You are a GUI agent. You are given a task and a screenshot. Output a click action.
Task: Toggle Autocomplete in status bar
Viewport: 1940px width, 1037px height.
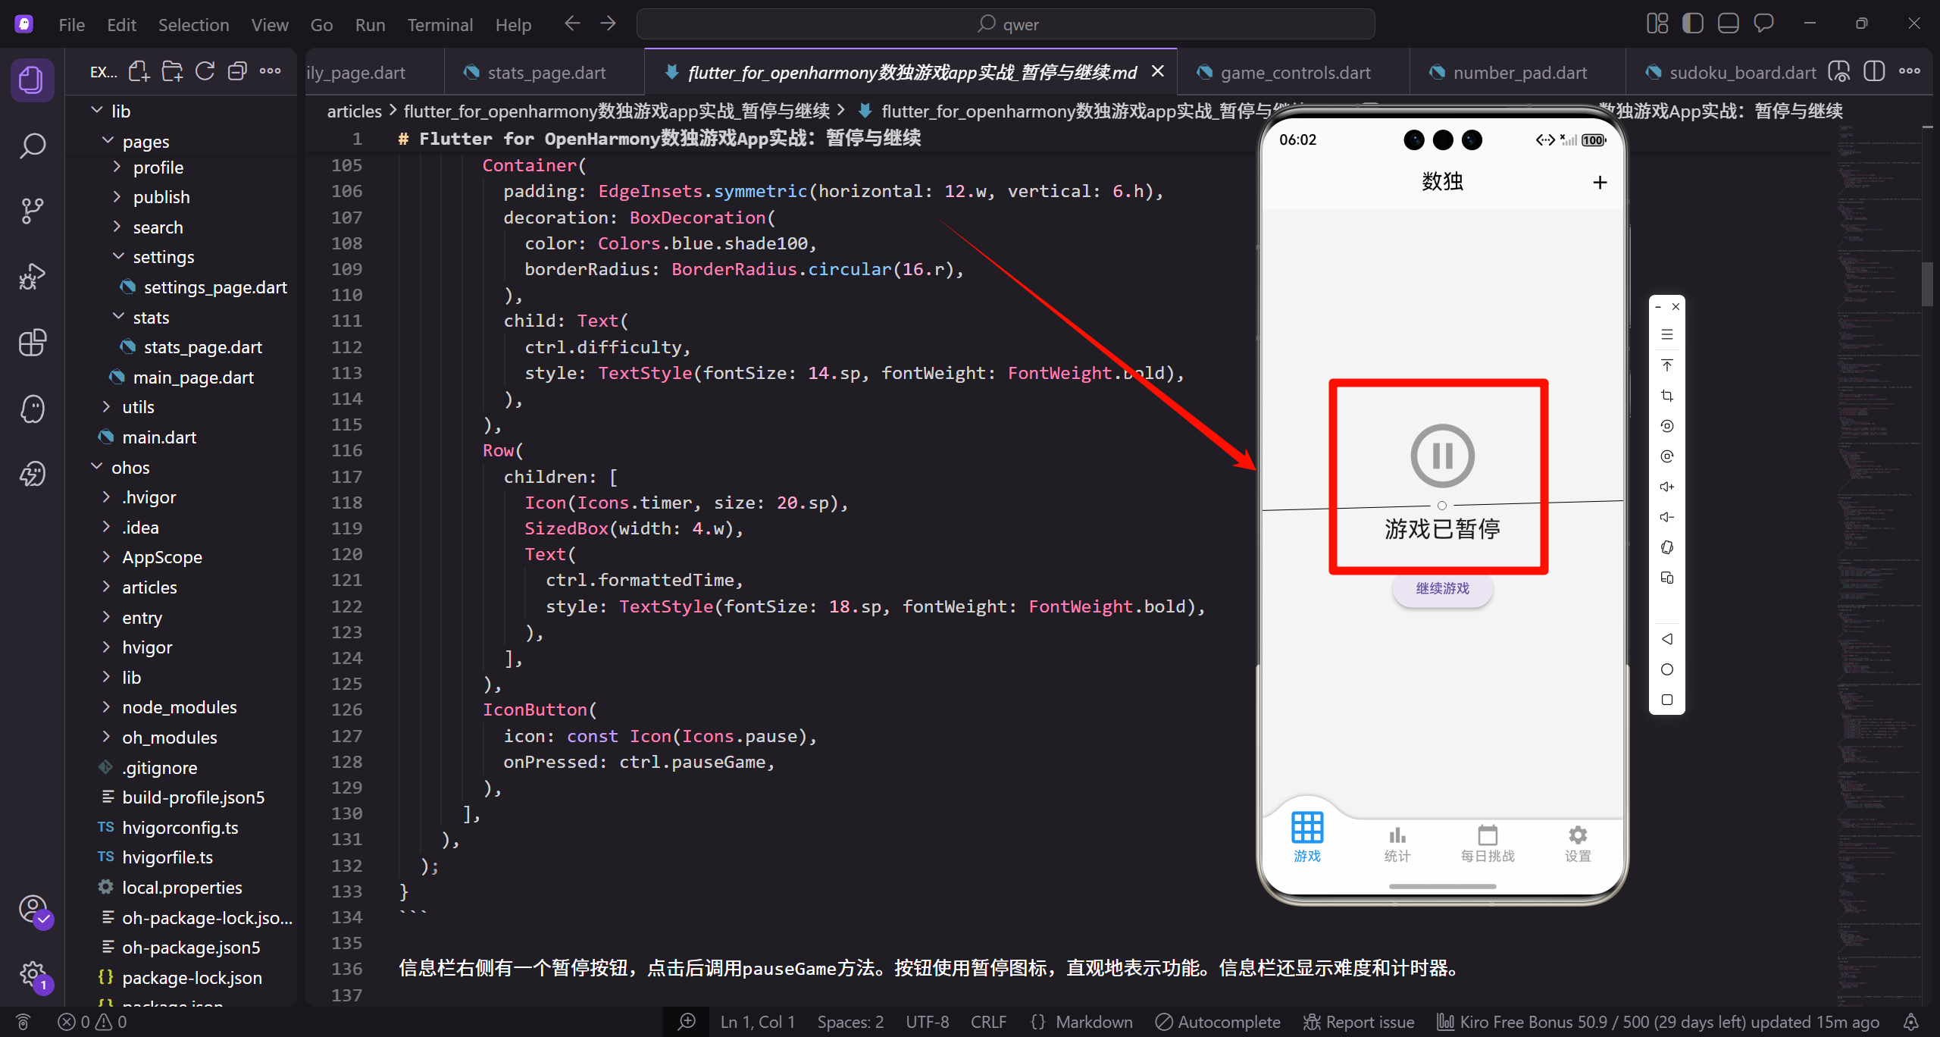(x=1218, y=1022)
